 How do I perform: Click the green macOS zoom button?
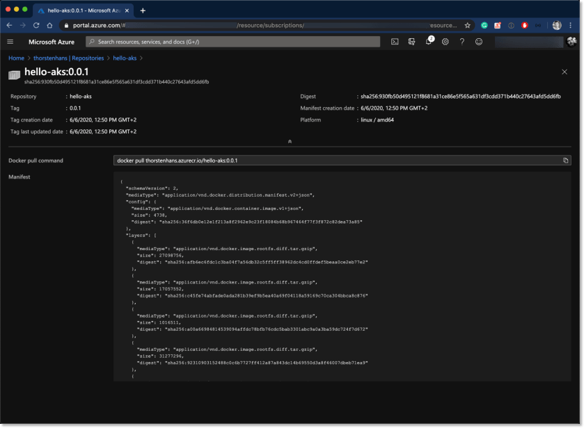(25, 9)
